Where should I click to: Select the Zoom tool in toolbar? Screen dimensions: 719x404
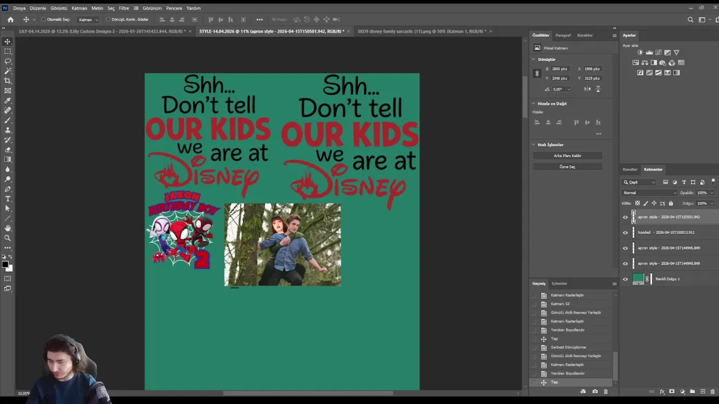point(8,238)
